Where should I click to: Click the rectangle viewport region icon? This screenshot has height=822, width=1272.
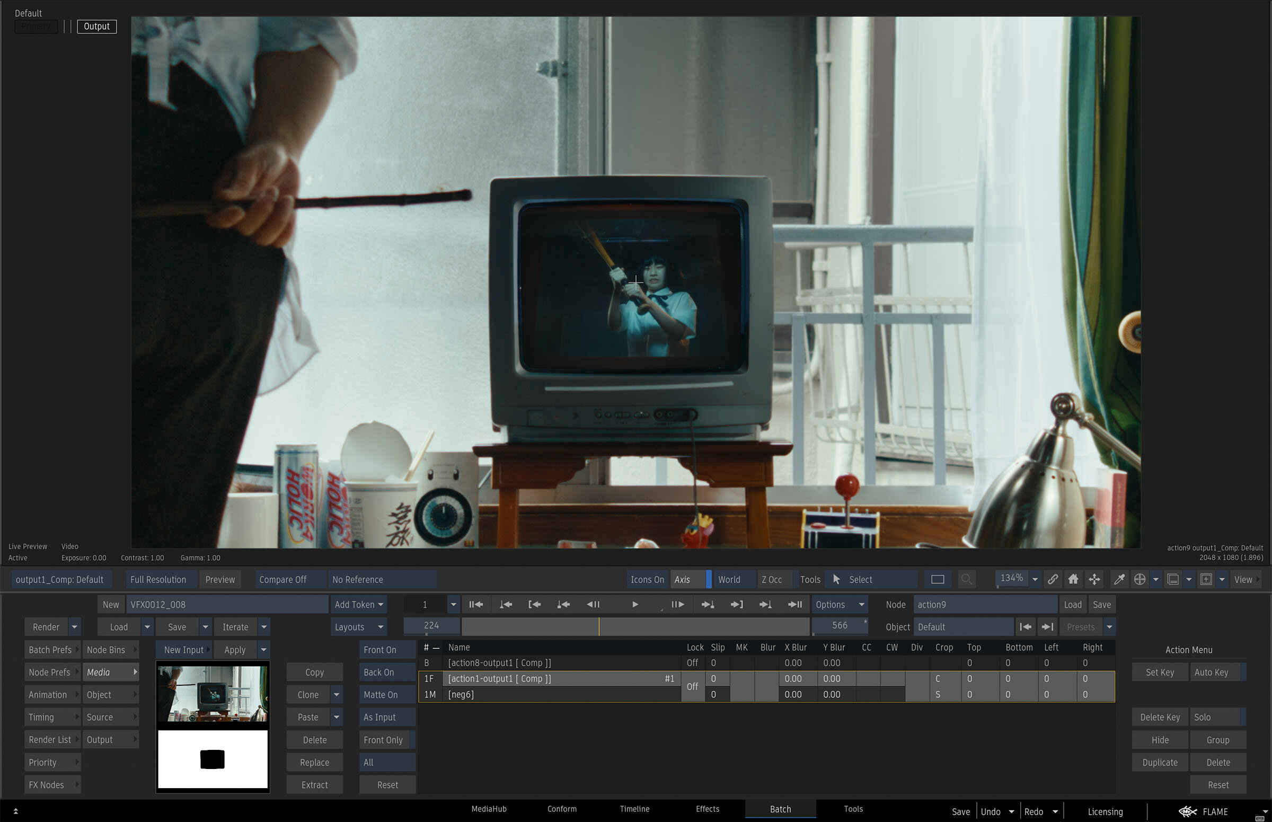click(x=938, y=579)
